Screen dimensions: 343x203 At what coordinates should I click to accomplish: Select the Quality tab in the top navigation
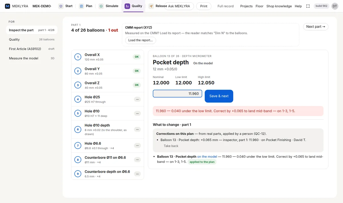[x=133, y=6]
